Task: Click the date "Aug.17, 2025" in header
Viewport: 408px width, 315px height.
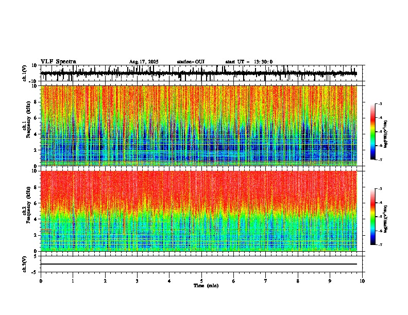Action: tap(144, 62)
